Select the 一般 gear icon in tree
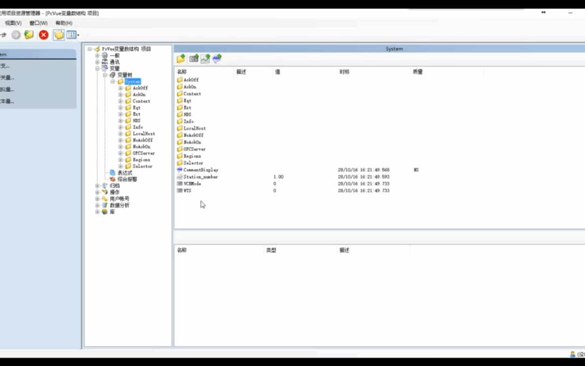The image size is (585, 366). [105, 56]
